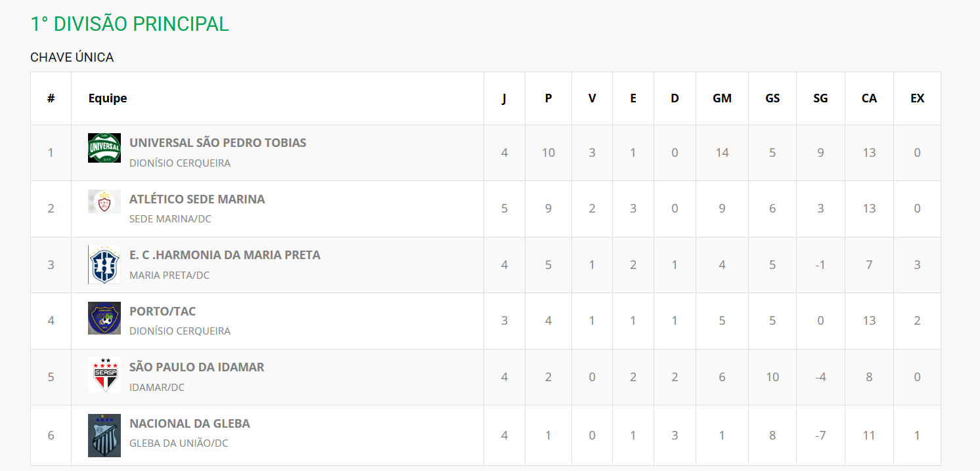The width and height of the screenshot is (980, 471).
Task: Select E. C .HARMONIA DA MARIA PRETA name
Action: pos(225,255)
